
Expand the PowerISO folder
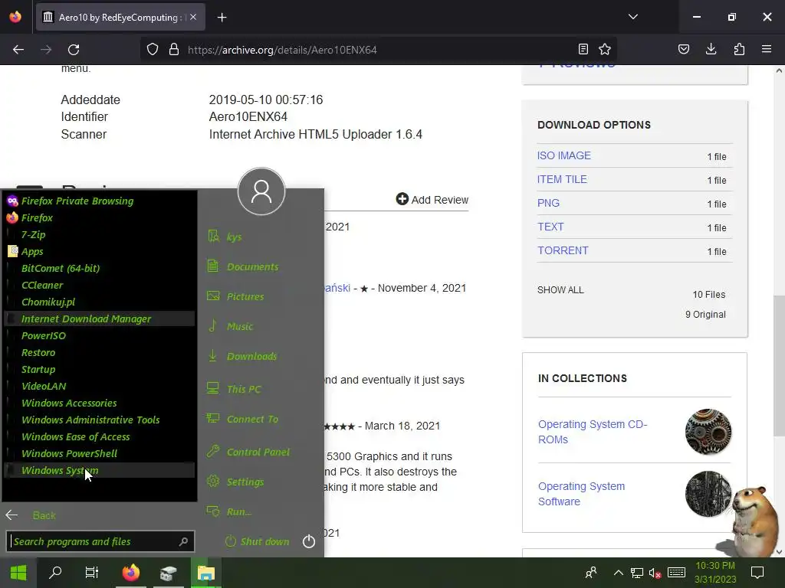click(x=99, y=336)
